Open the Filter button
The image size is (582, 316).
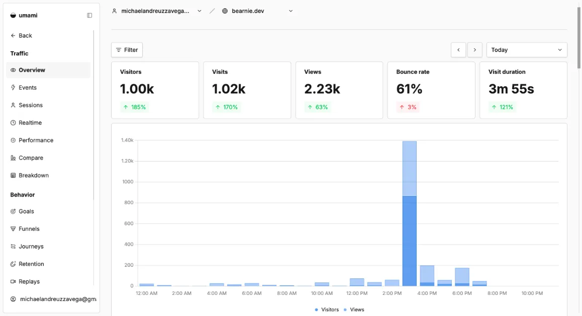pos(127,50)
